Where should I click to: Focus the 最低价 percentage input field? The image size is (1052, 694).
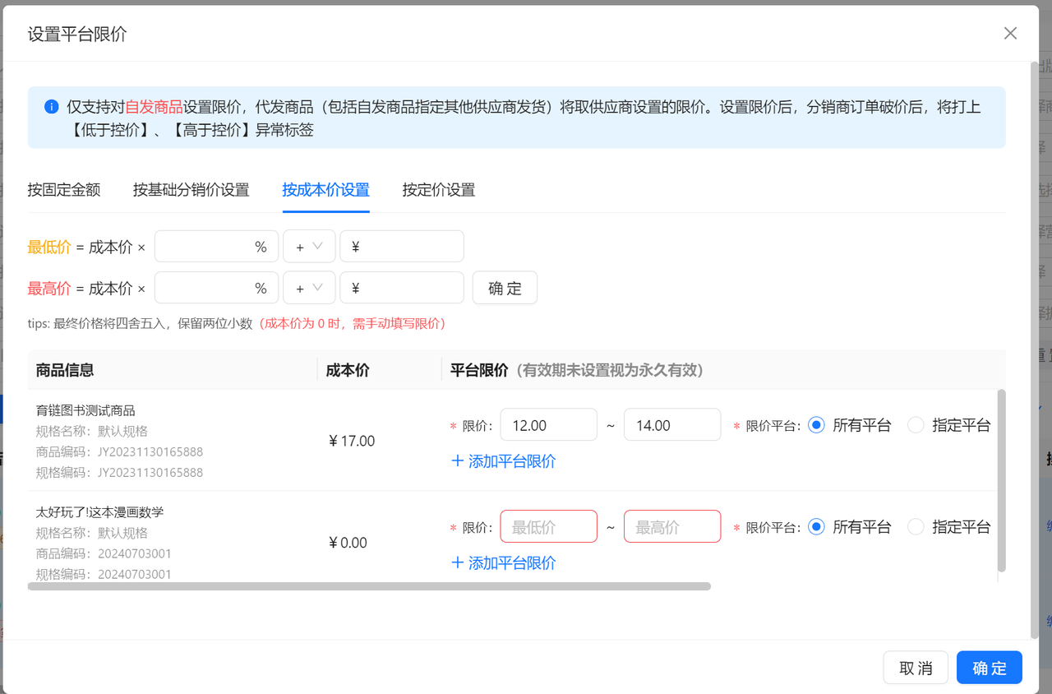(x=216, y=247)
